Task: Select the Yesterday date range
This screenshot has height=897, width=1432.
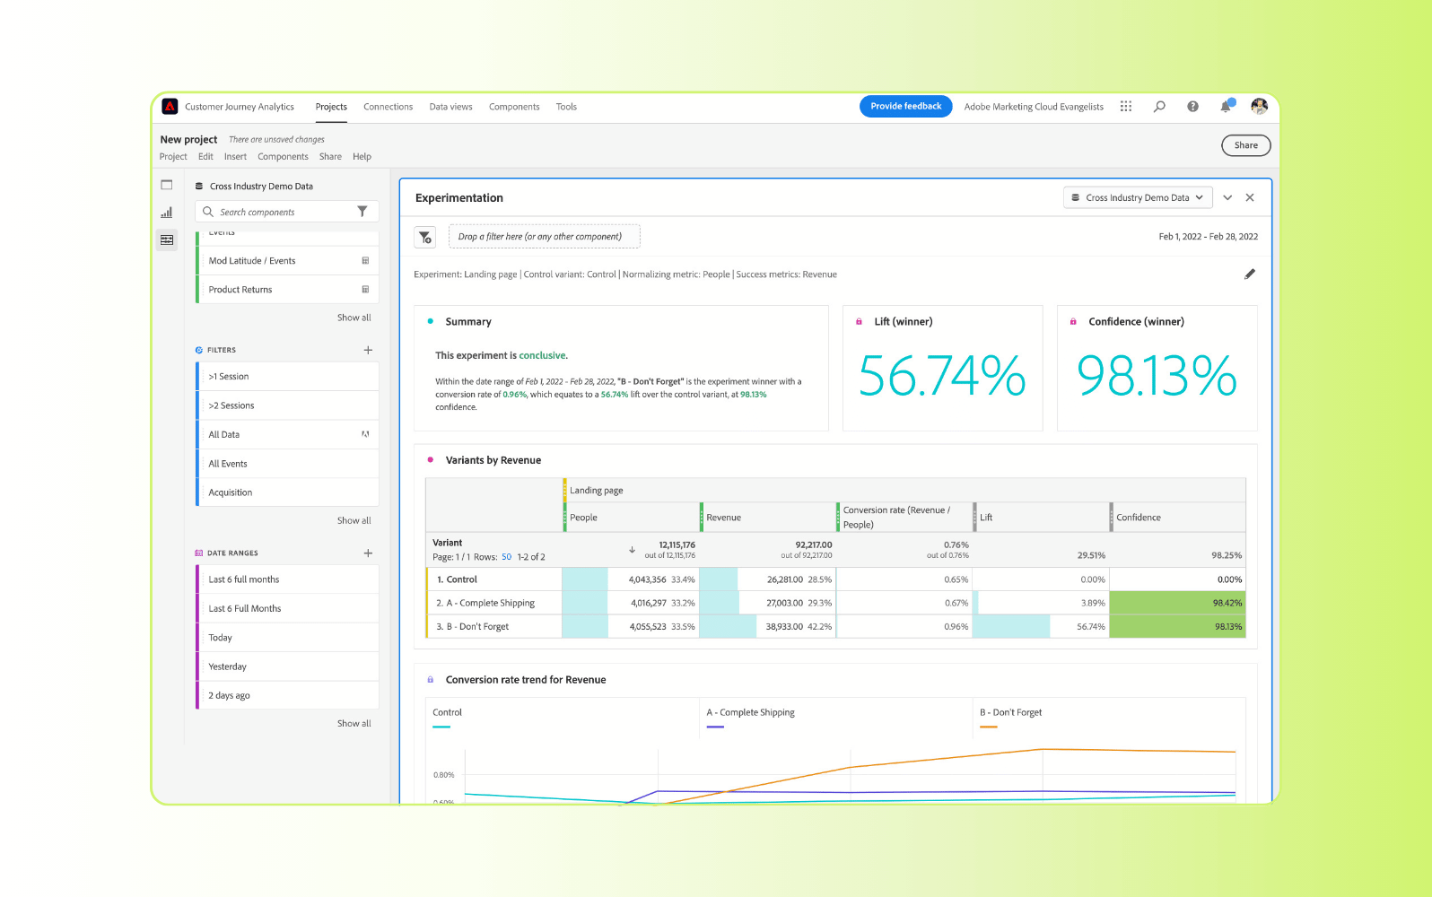Action: click(287, 666)
